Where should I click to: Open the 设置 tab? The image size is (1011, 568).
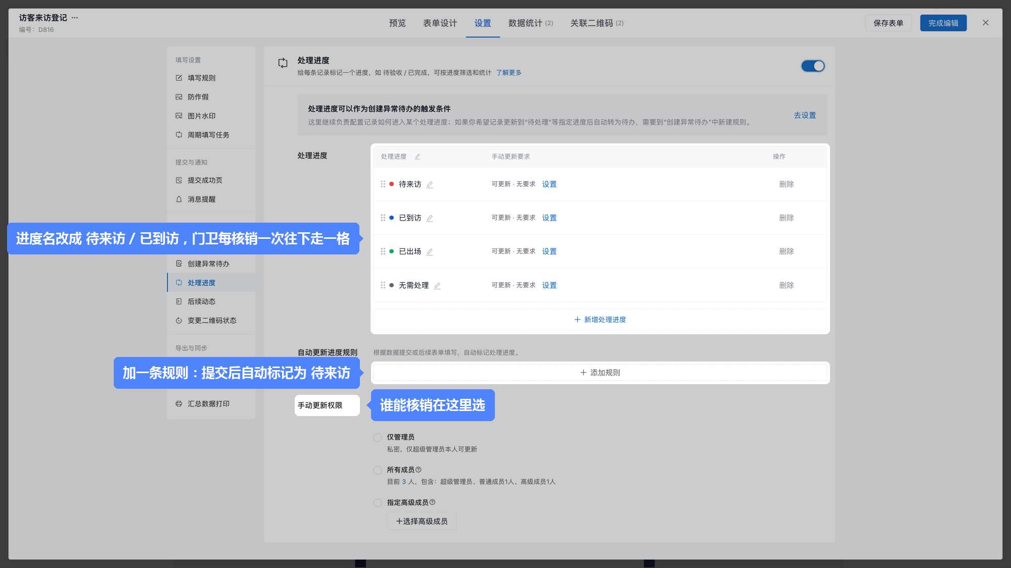click(x=483, y=23)
